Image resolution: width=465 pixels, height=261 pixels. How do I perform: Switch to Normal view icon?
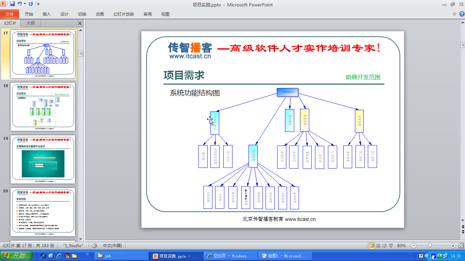pyautogui.click(x=372, y=246)
